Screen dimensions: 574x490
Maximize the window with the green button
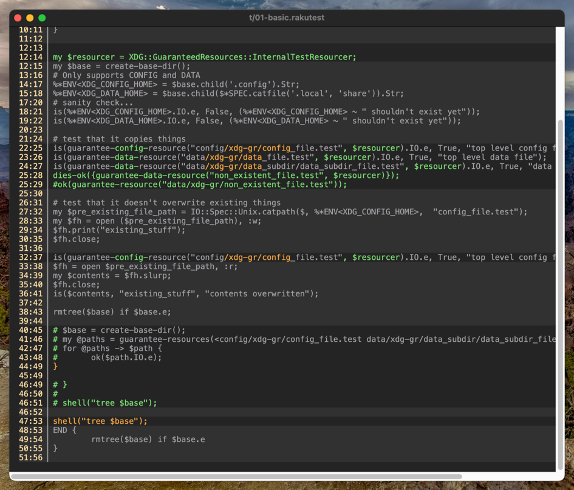pyautogui.click(x=42, y=18)
